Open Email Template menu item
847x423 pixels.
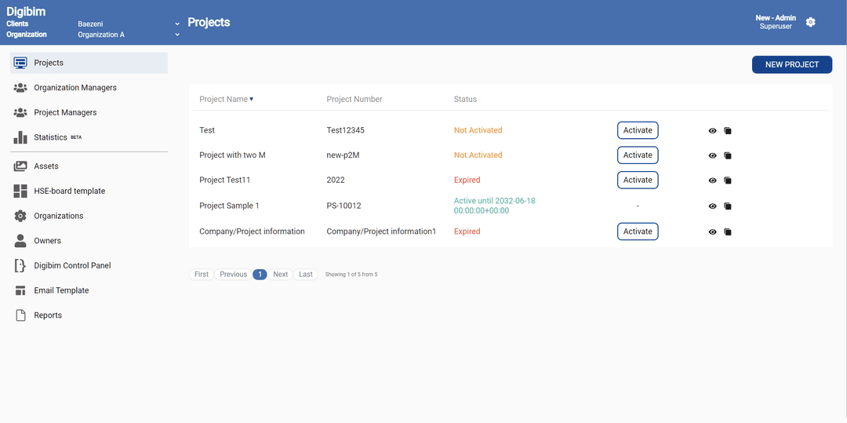tap(61, 290)
